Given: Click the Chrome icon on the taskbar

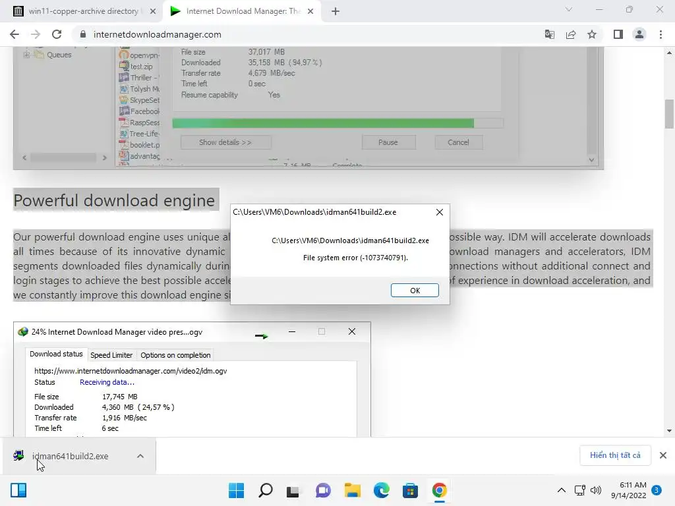Looking at the screenshot, I should (x=439, y=490).
